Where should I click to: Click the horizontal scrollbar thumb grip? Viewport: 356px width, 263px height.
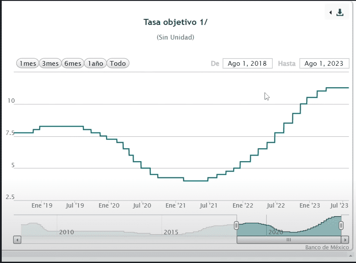(x=289, y=240)
